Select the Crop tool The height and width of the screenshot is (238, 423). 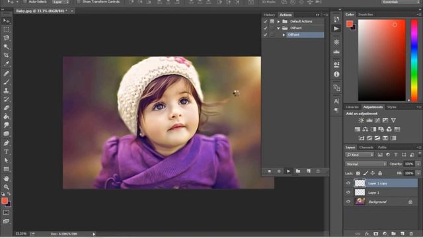click(x=6, y=56)
